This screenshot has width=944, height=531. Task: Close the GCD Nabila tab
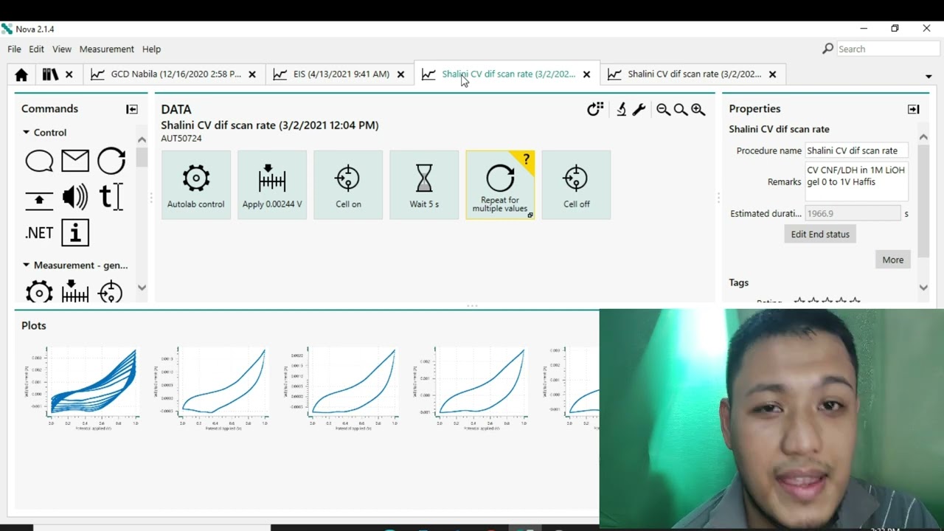(x=252, y=74)
